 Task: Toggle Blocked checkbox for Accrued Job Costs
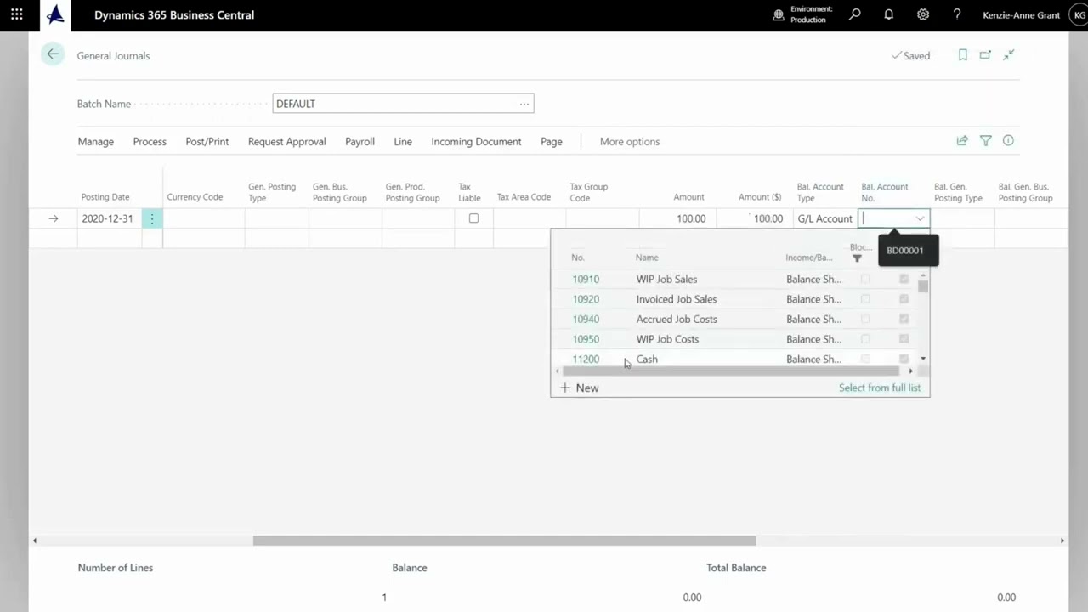click(x=865, y=319)
